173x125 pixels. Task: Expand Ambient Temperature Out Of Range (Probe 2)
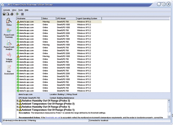[x=17, y=104]
